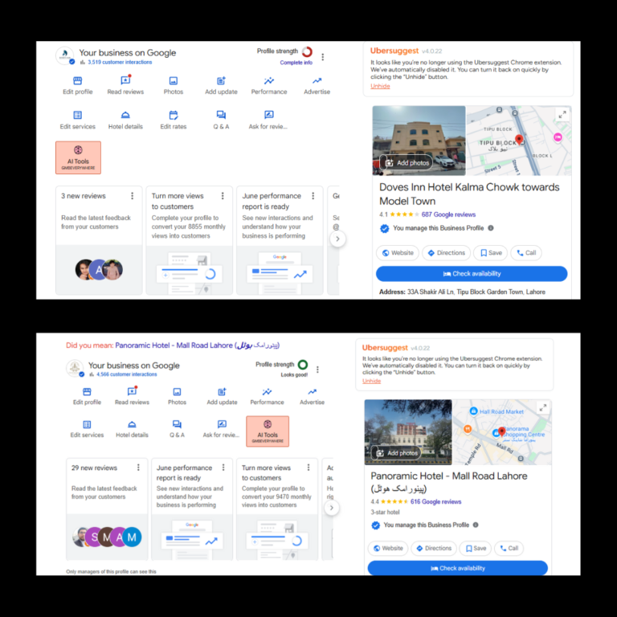Save Panoramic Hotel listing
Viewport: 617px width, 617px height.
(476, 548)
